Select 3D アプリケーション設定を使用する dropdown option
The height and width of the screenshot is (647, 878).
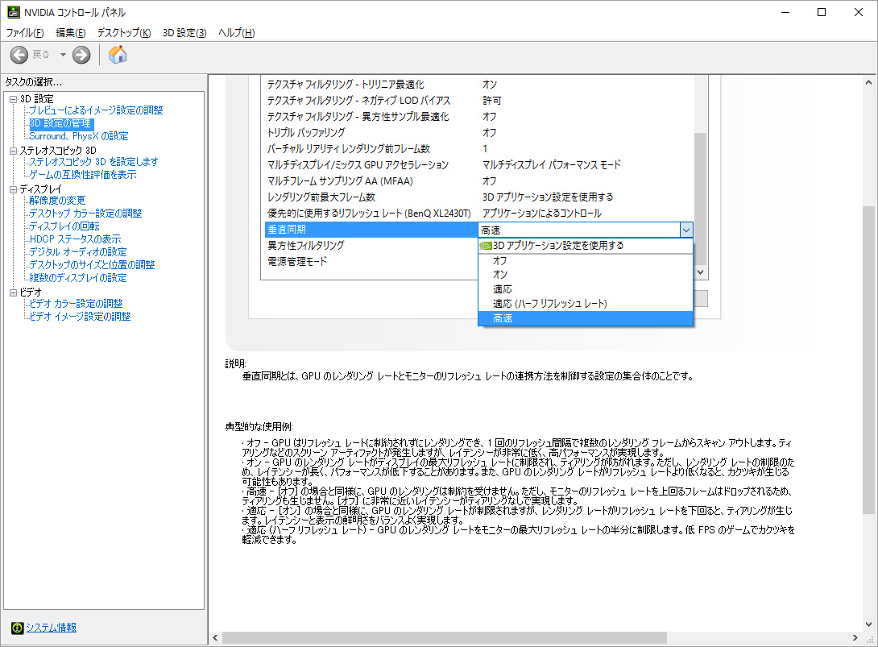pos(586,246)
